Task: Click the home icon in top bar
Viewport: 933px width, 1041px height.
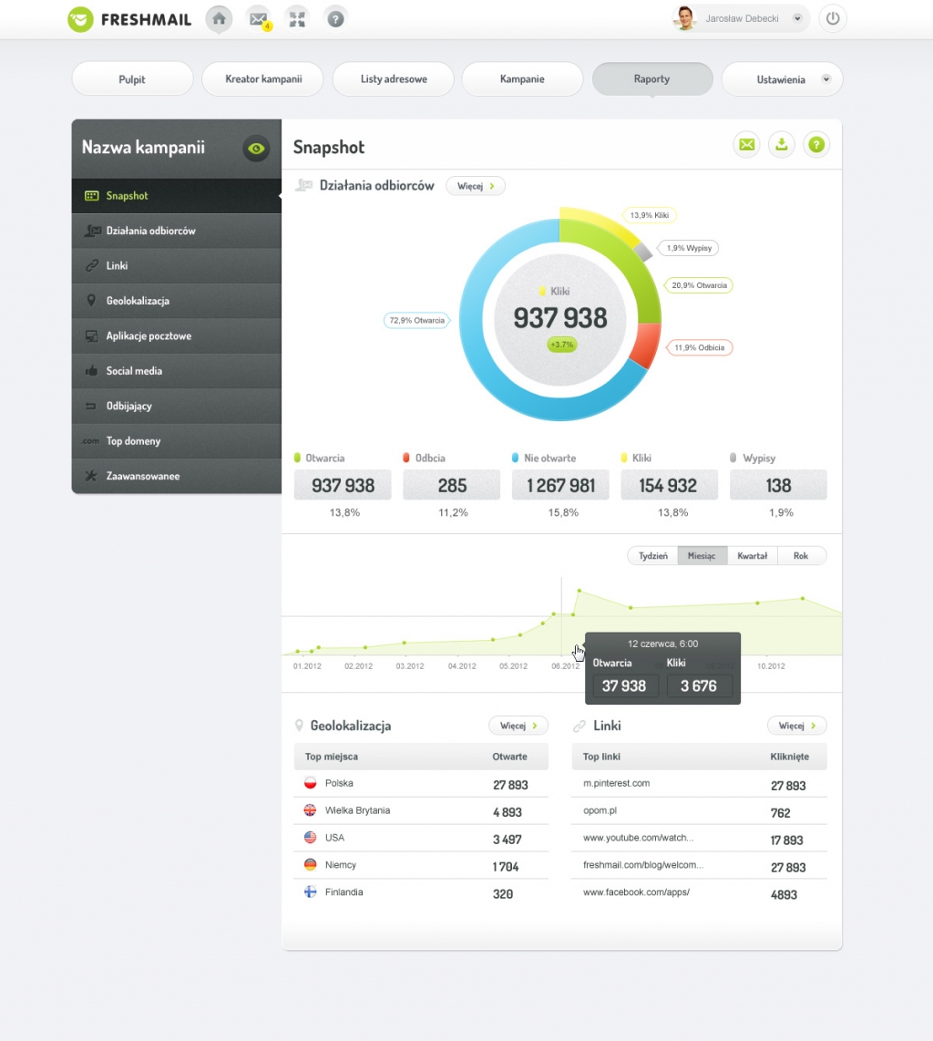Action: click(x=219, y=18)
